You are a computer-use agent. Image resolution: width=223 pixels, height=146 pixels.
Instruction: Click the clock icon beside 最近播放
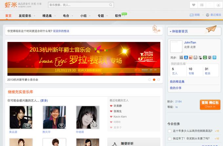208,15
